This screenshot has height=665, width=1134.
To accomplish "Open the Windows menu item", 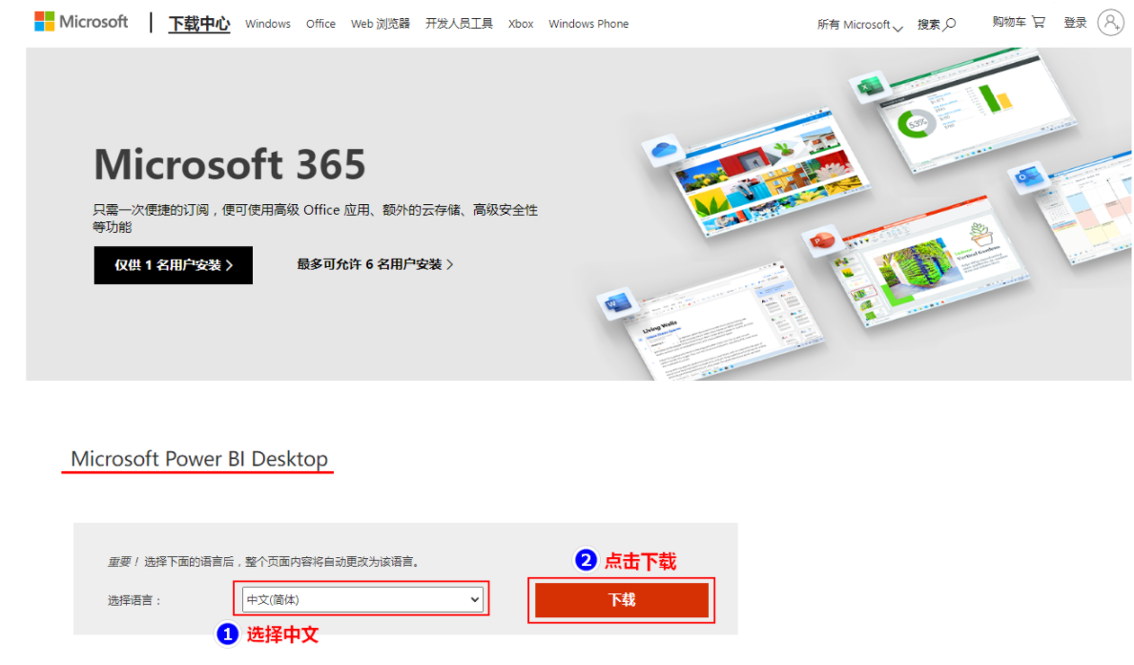I will pyautogui.click(x=268, y=24).
